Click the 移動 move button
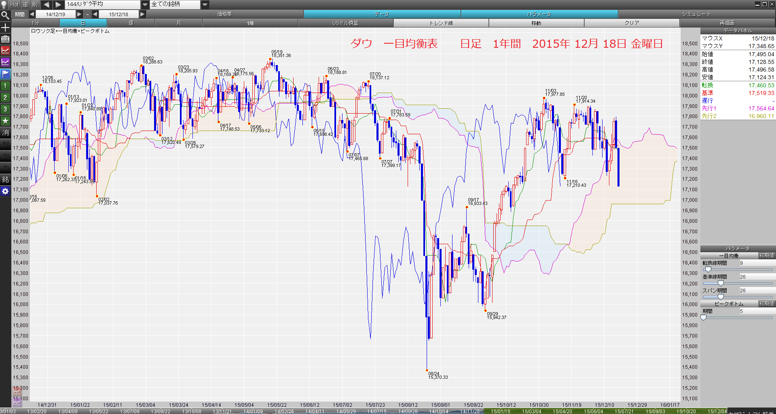Screen dimensions: 776x414 537,23
